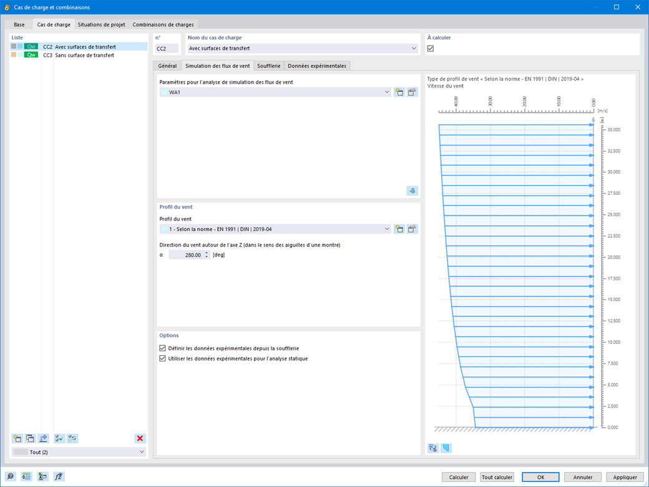Create new wind simulation analysis settings
649x487 pixels.
point(399,92)
